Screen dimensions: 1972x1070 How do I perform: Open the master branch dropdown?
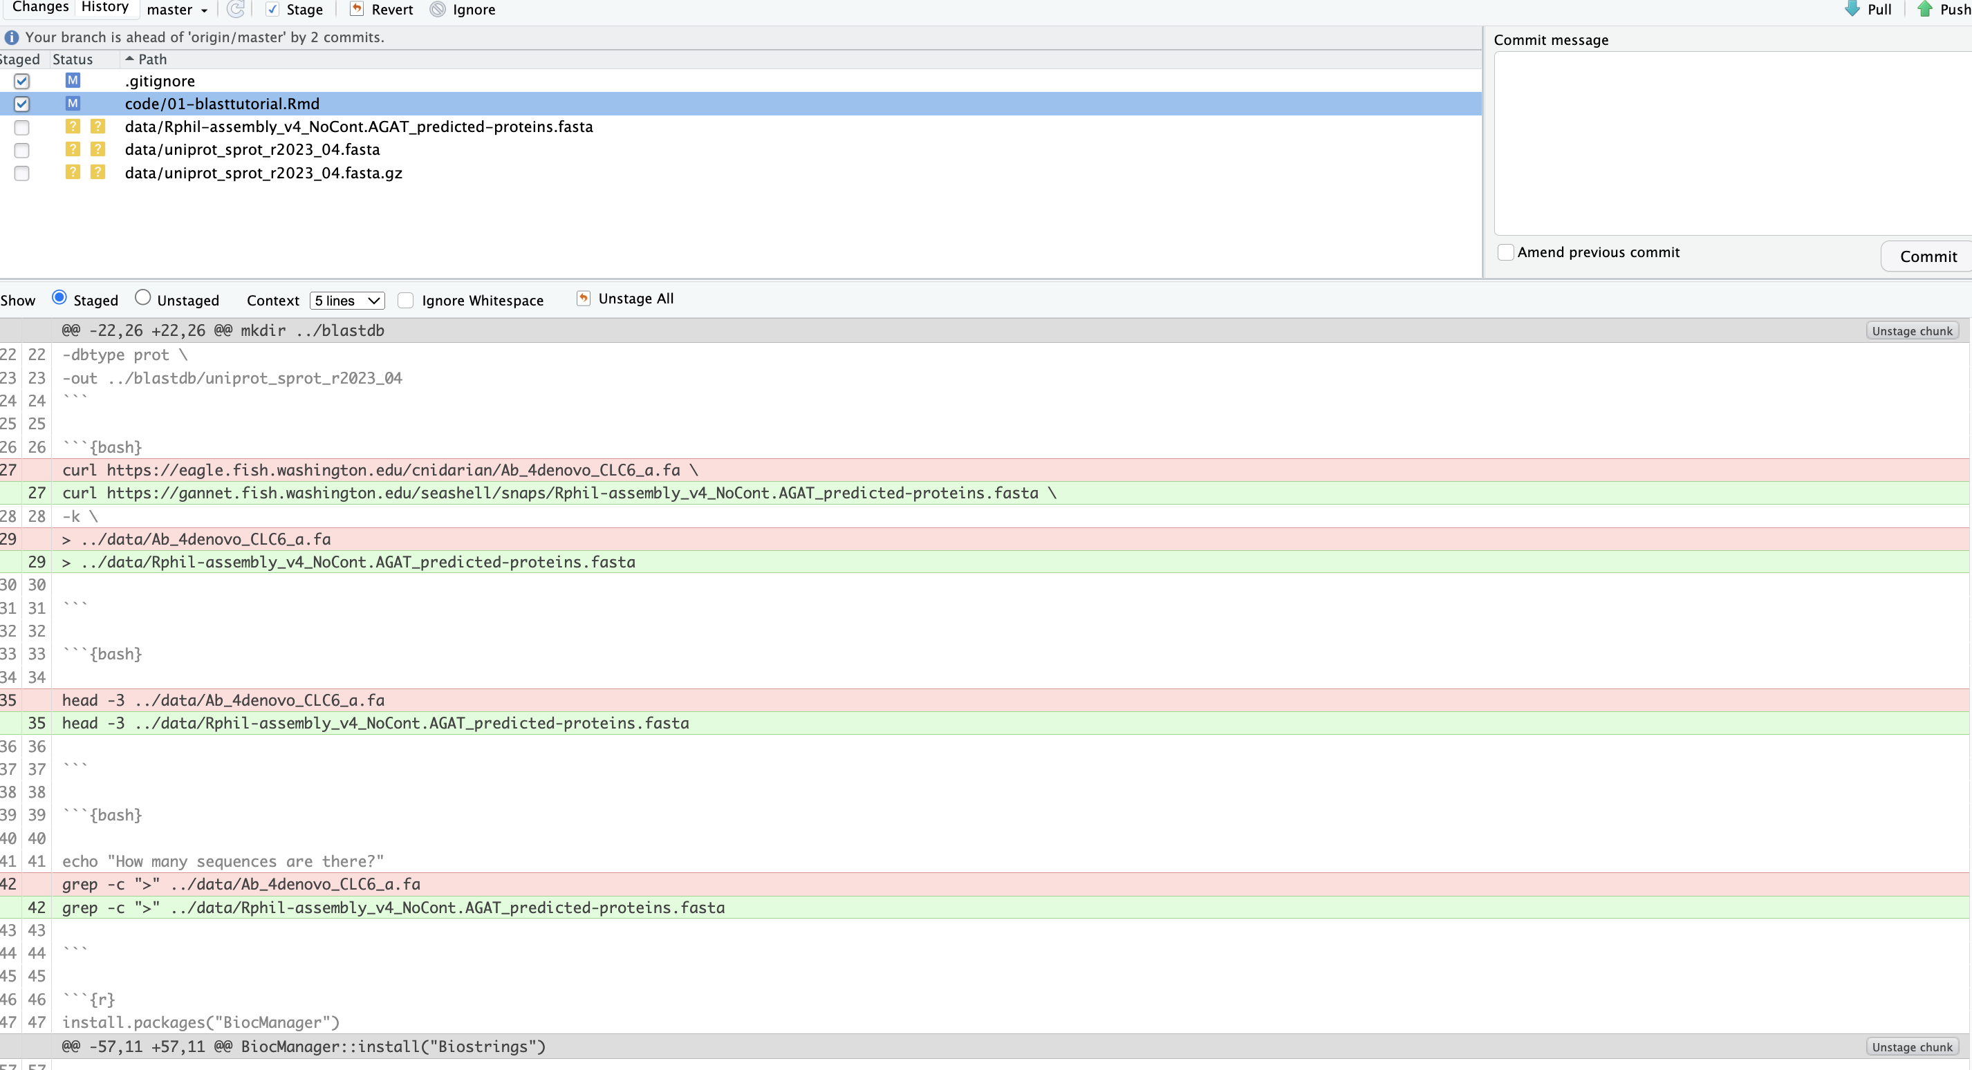pos(177,10)
